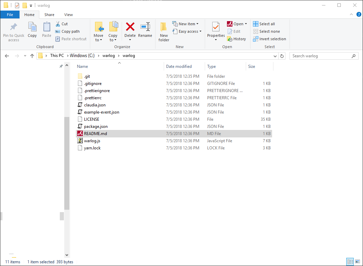Click the Rename icon

coord(145,27)
